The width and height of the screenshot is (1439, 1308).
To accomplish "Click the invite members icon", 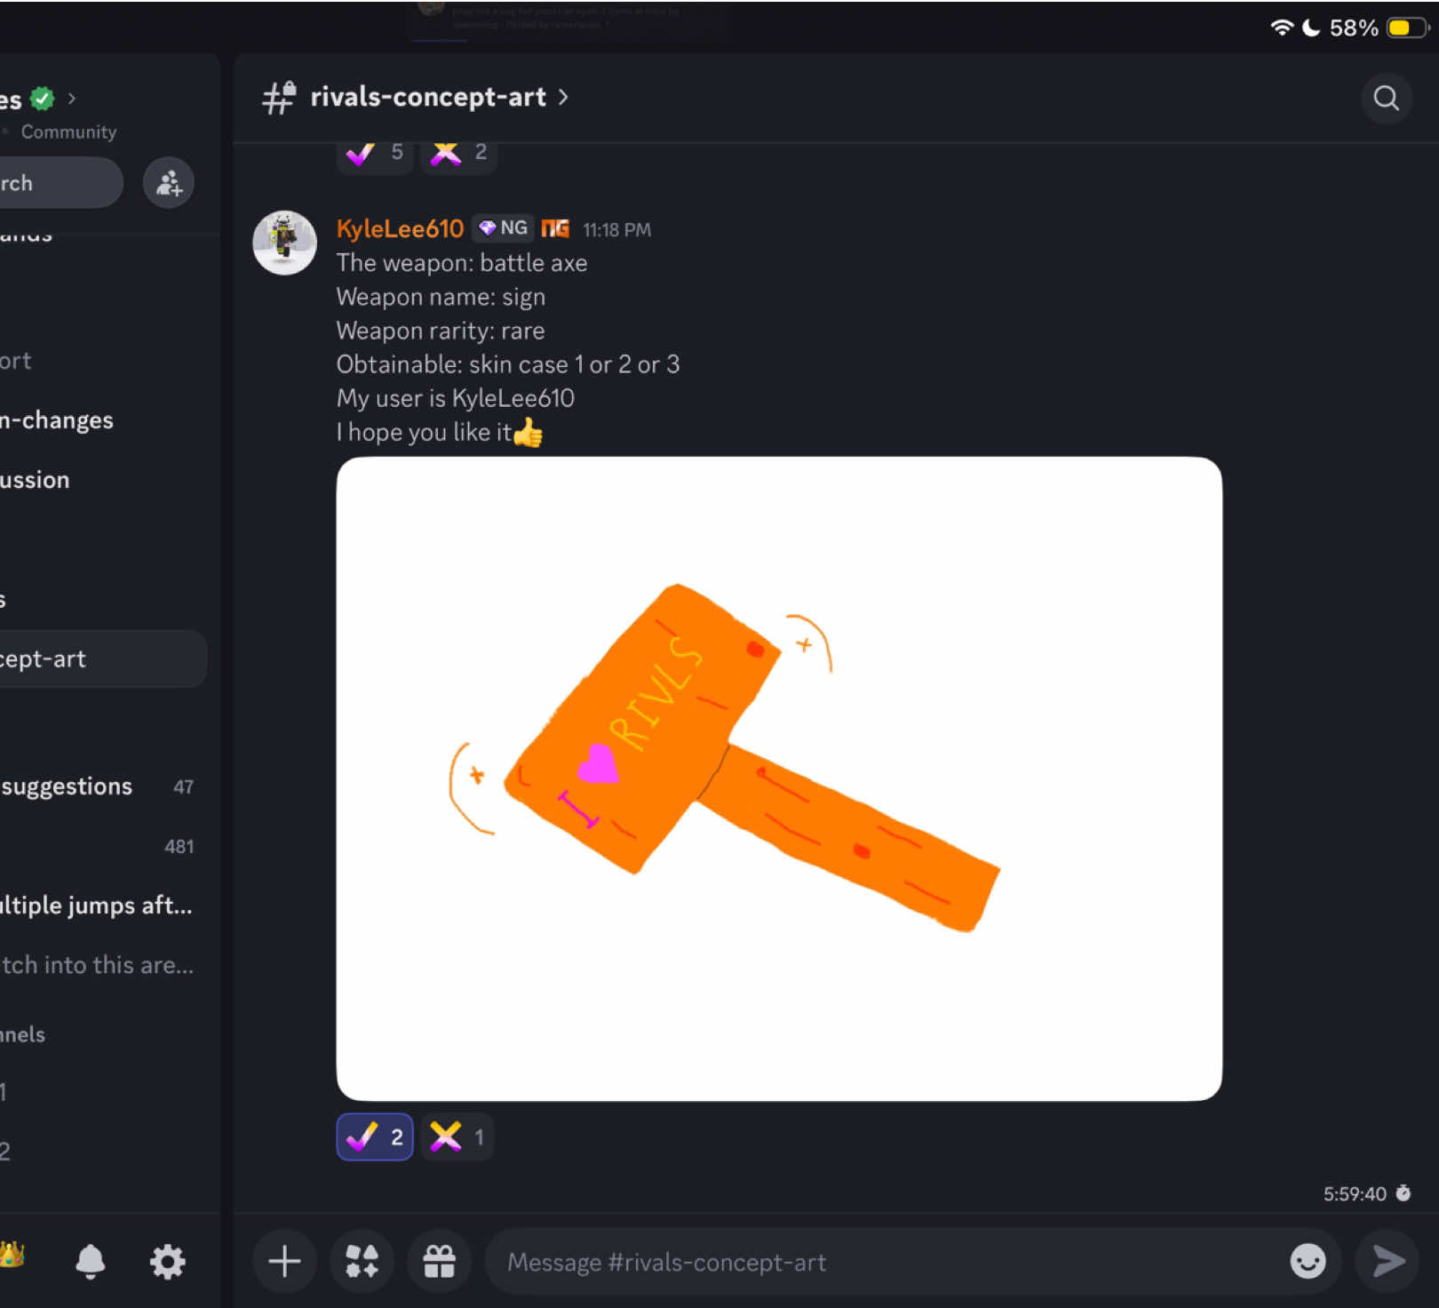I will pos(169,183).
